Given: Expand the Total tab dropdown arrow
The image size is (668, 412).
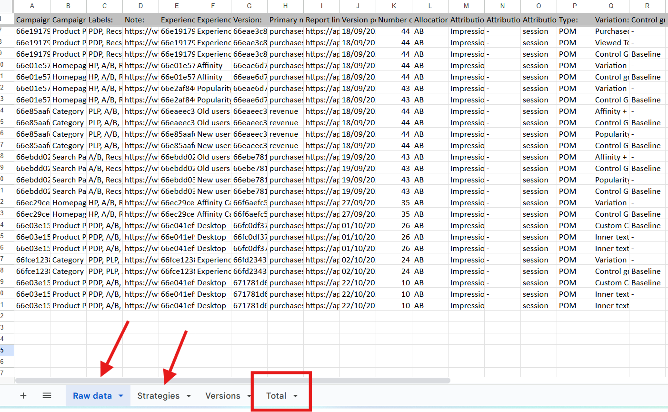Looking at the screenshot, I should (x=295, y=396).
